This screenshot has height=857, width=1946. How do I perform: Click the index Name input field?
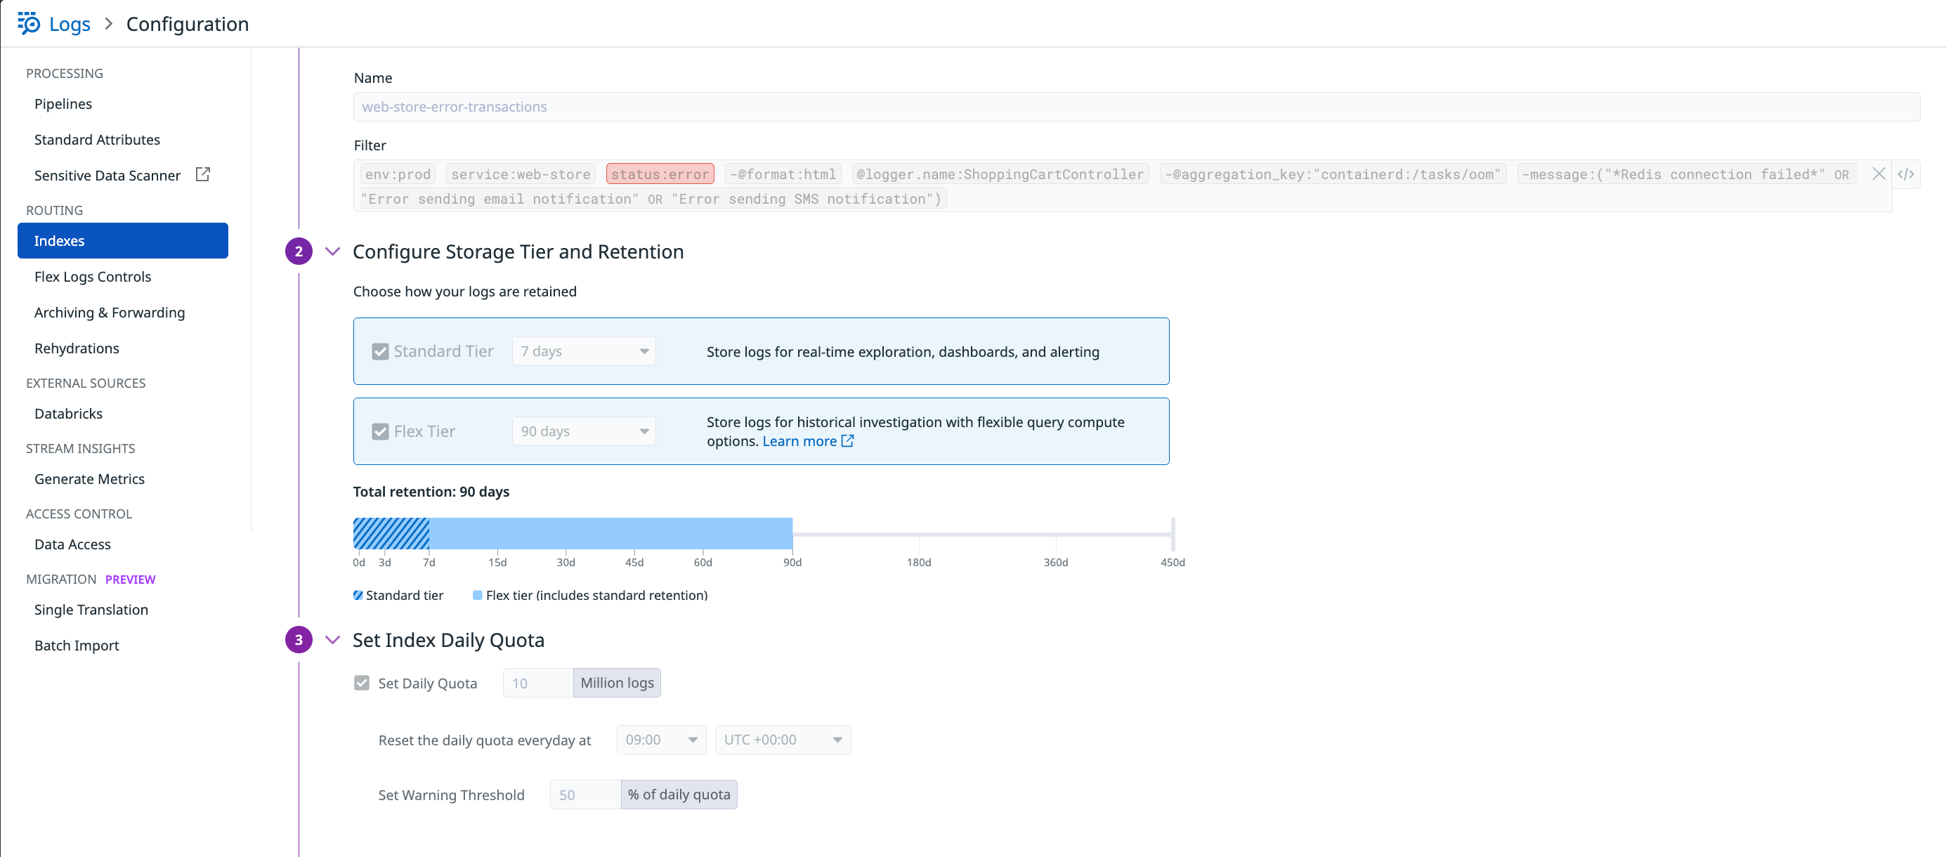click(1136, 107)
